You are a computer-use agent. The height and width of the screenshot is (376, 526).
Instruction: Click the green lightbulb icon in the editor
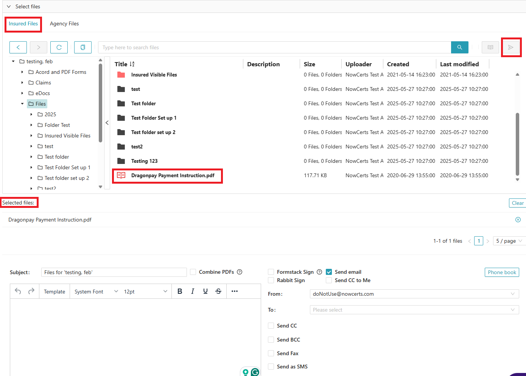coord(246,372)
